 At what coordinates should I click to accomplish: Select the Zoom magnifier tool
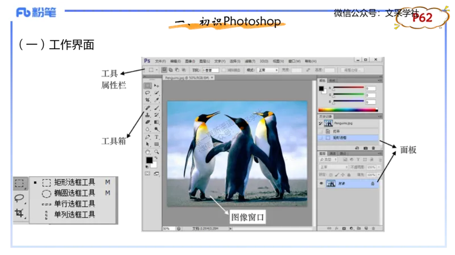point(156,152)
